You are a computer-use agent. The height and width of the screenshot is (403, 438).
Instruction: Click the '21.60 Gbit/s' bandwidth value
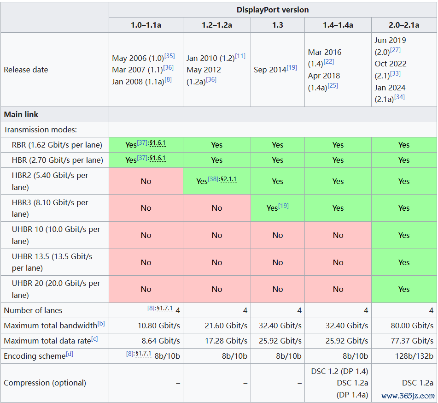point(226,326)
